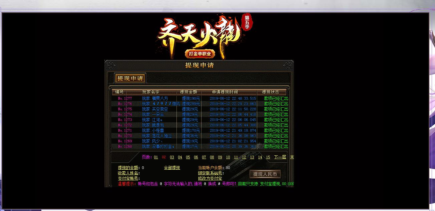Go to page 01 of records
435x211 pixels.
[156, 157]
